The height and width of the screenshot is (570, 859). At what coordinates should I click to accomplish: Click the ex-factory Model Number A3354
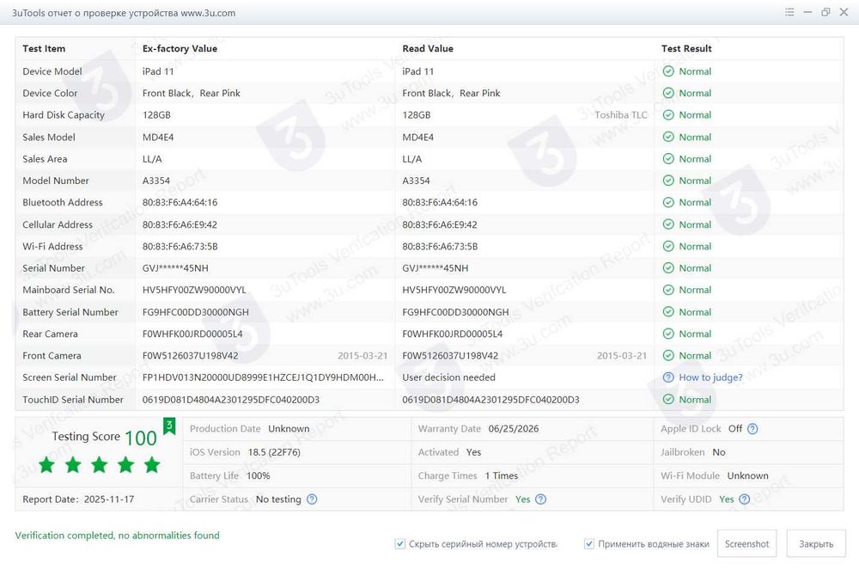[156, 181]
